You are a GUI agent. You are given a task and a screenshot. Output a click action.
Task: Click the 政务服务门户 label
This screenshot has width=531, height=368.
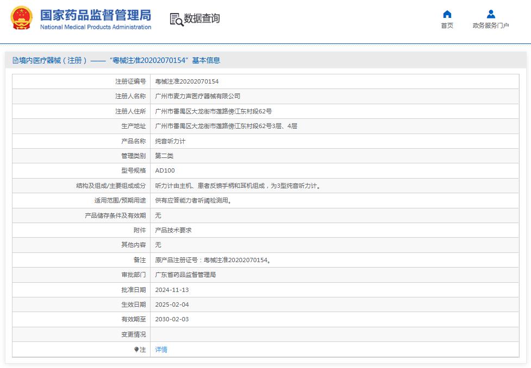[x=490, y=25]
